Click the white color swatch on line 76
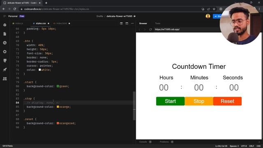The width and height of the screenshot is (263, 148). (x=40, y=69)
